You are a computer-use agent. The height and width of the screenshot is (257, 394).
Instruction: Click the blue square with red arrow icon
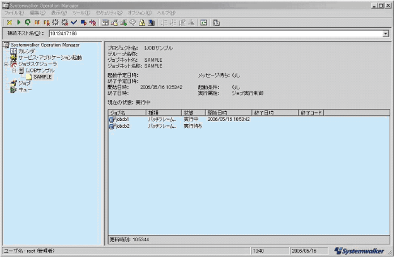point(83,23)
